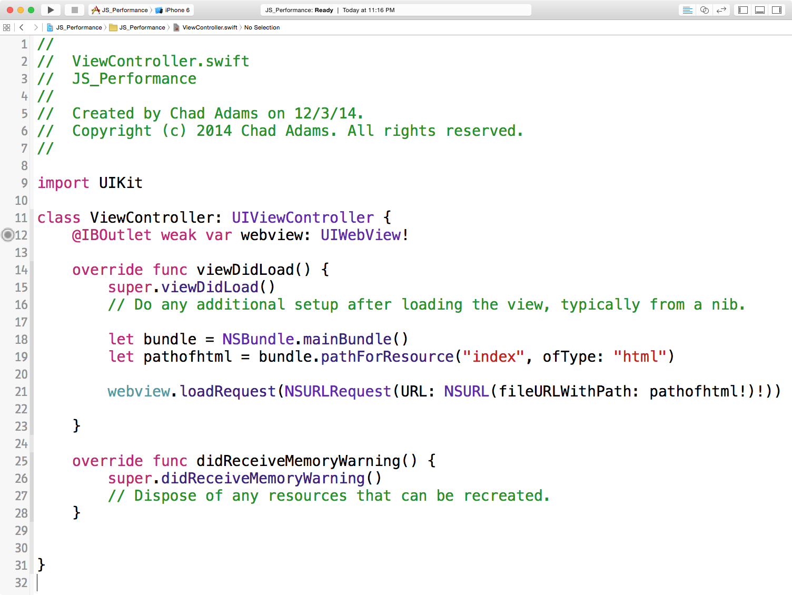Click line number 14 in gutter
Screen dimensions: 792x595
21,270
